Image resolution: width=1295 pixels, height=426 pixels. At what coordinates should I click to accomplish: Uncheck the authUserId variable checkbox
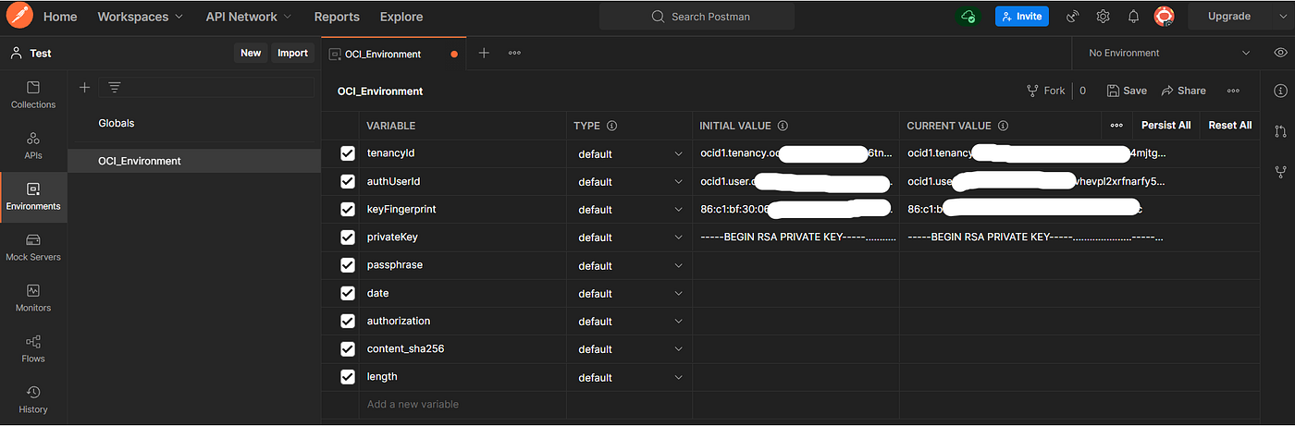(348, 181)
